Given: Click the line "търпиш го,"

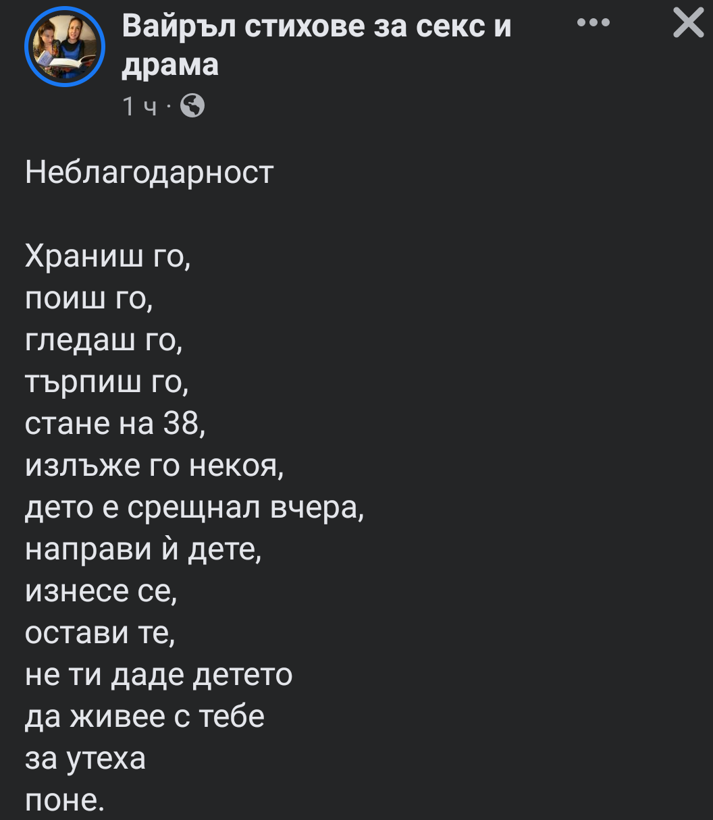Looking at the screenshot, I should (x=107, y=381).
